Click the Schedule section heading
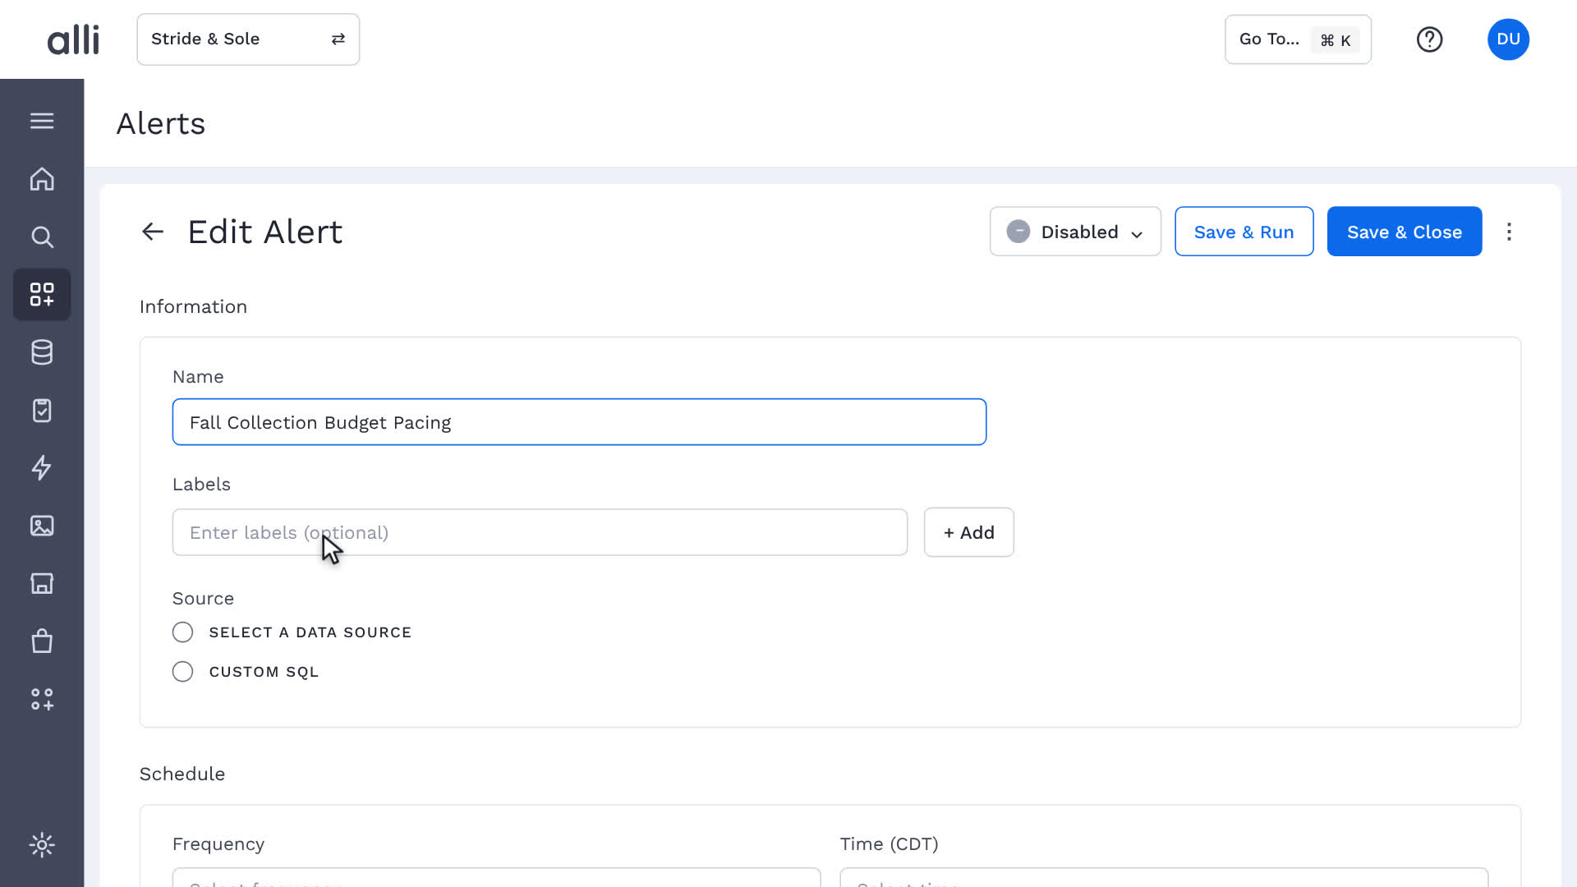This screenshot has height=887, width=1577. coord(182,774)
